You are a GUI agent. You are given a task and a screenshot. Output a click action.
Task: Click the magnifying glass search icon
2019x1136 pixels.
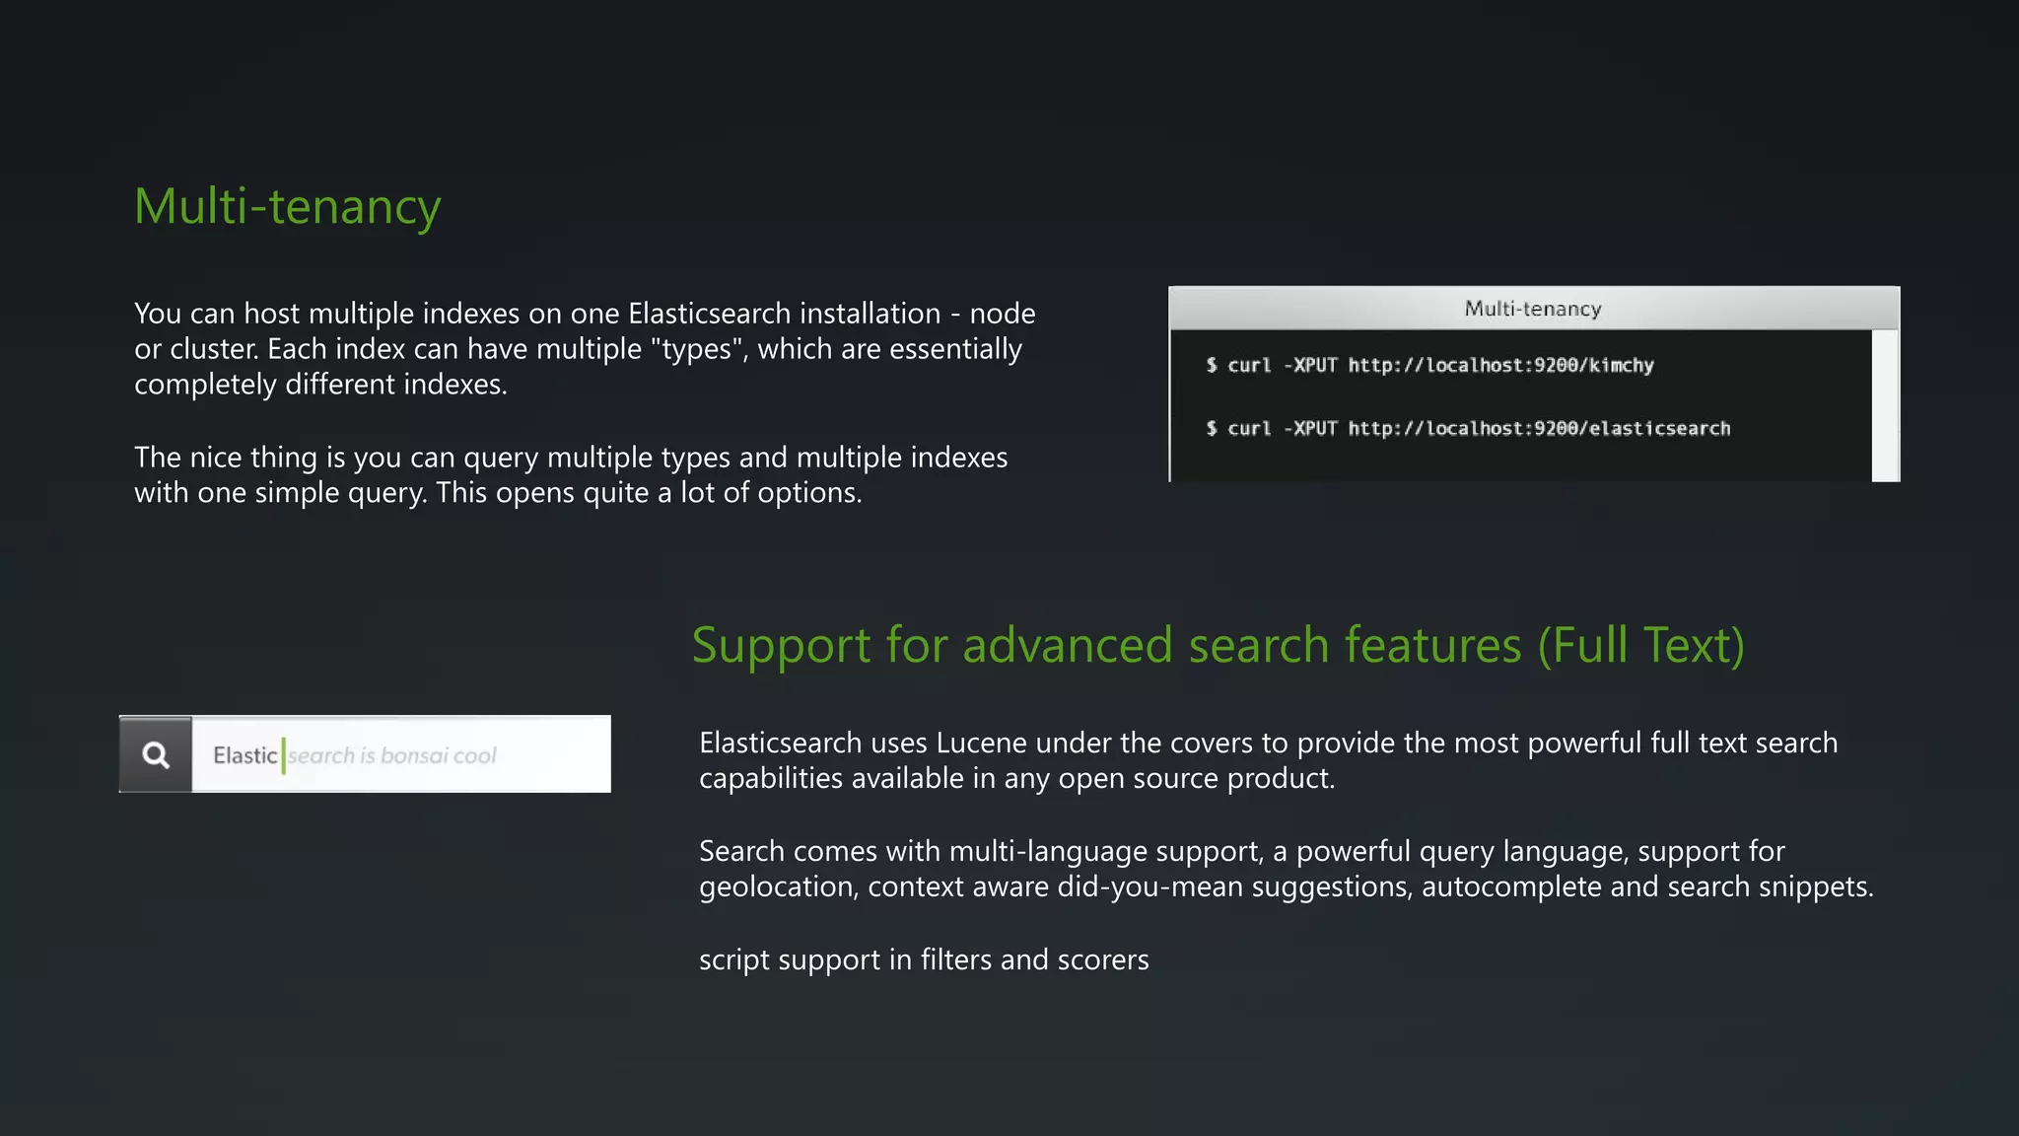(x=156, y=755)
